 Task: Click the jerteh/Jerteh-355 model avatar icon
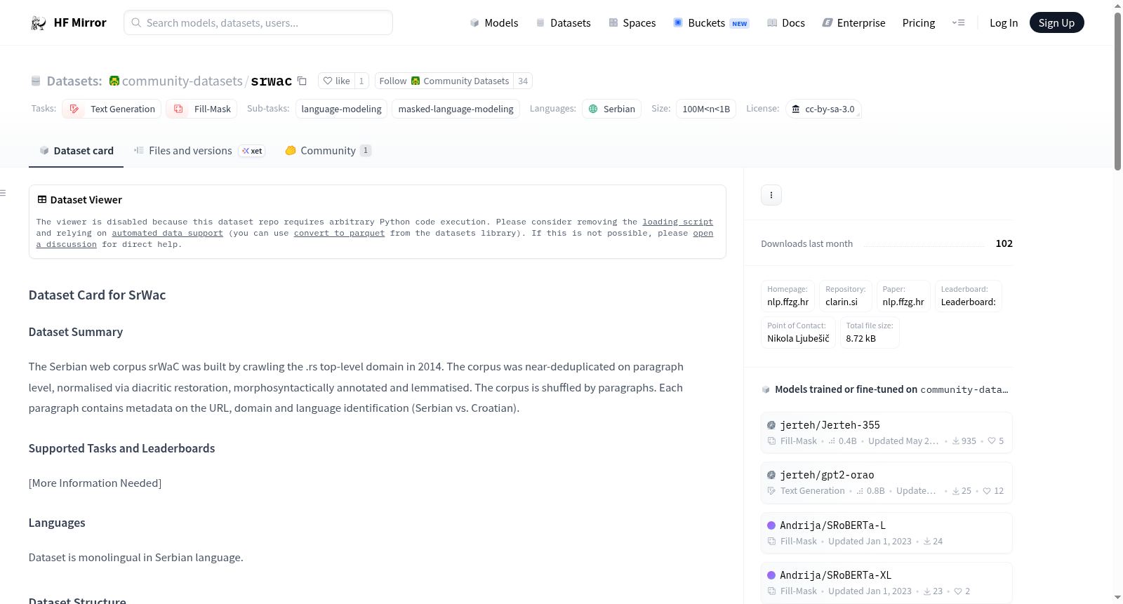(771, 425)
